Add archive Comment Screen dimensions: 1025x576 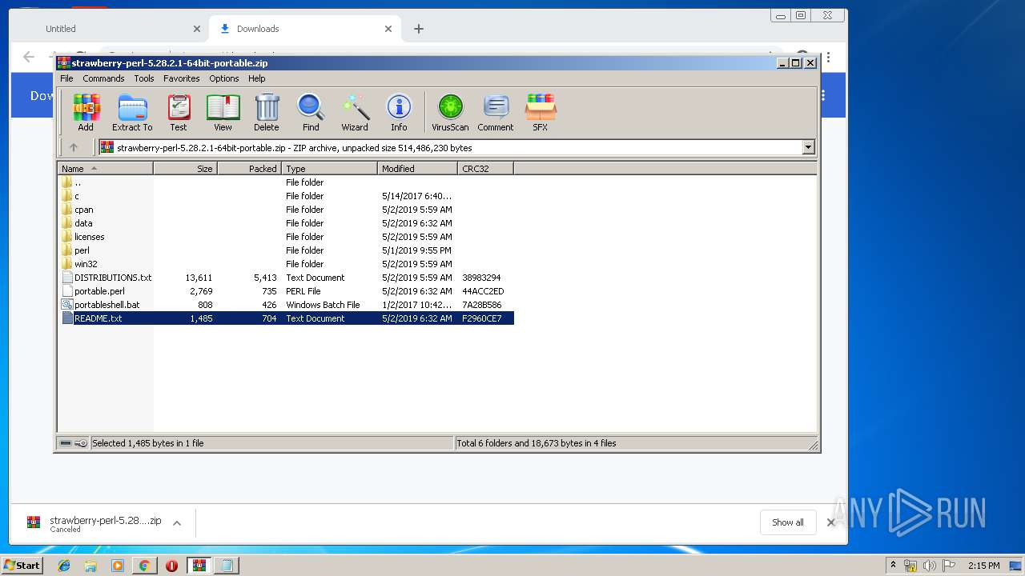click(496, 113)
